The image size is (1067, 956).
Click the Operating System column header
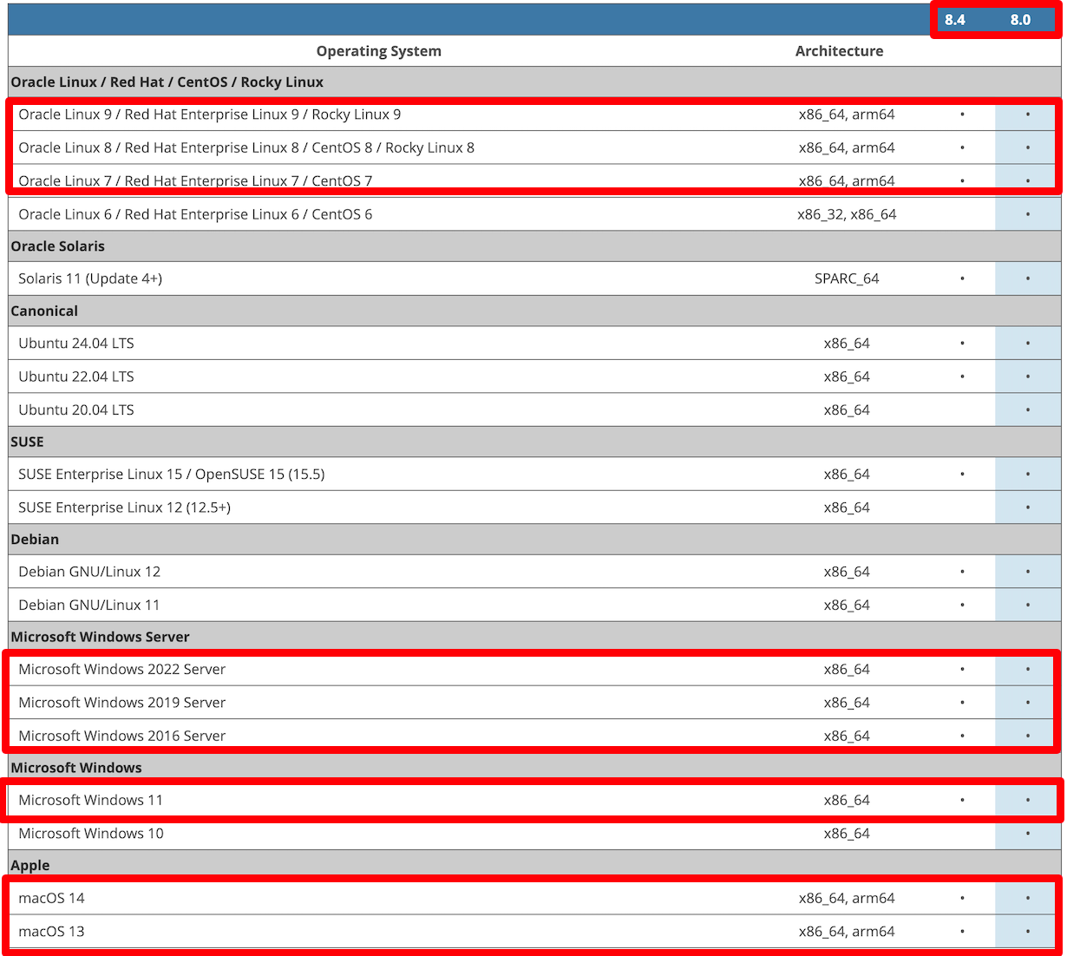[379, 51]
